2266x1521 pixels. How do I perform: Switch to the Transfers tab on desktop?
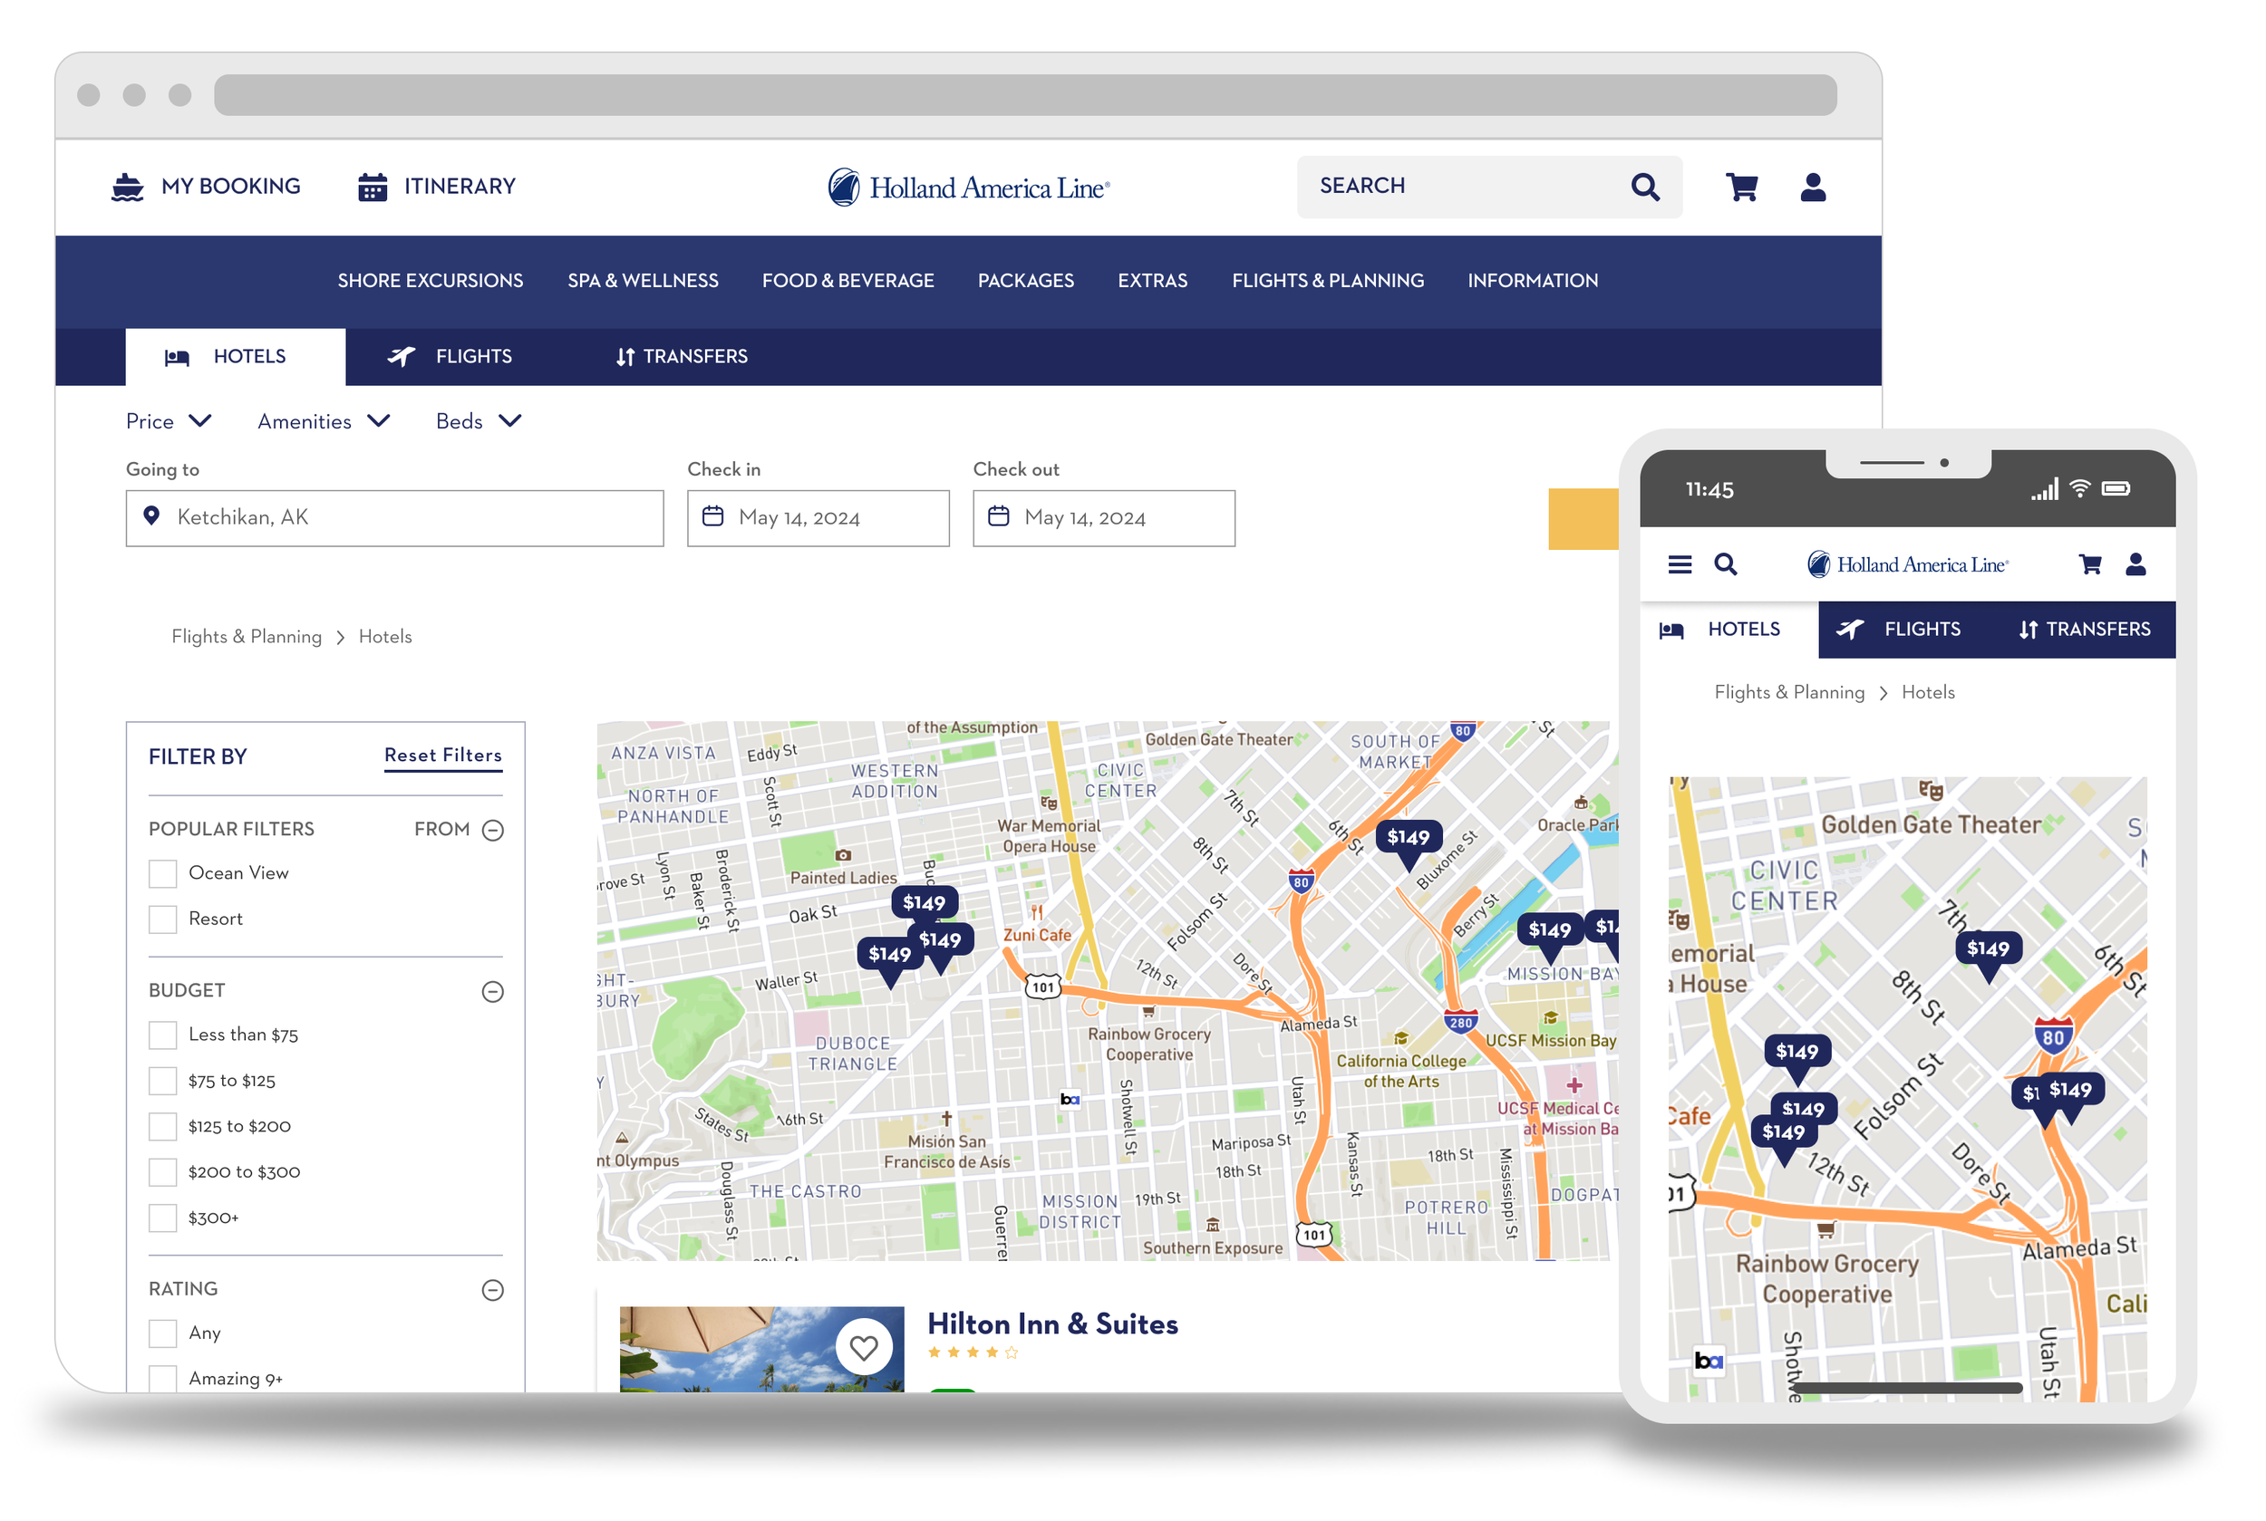(682, 357)
